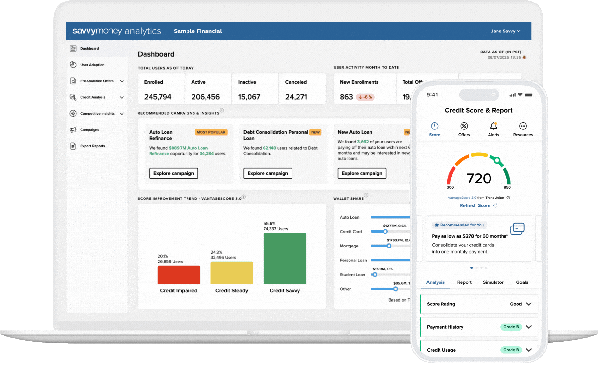Tap the Resources chat bubble icon

pos(523,126)
